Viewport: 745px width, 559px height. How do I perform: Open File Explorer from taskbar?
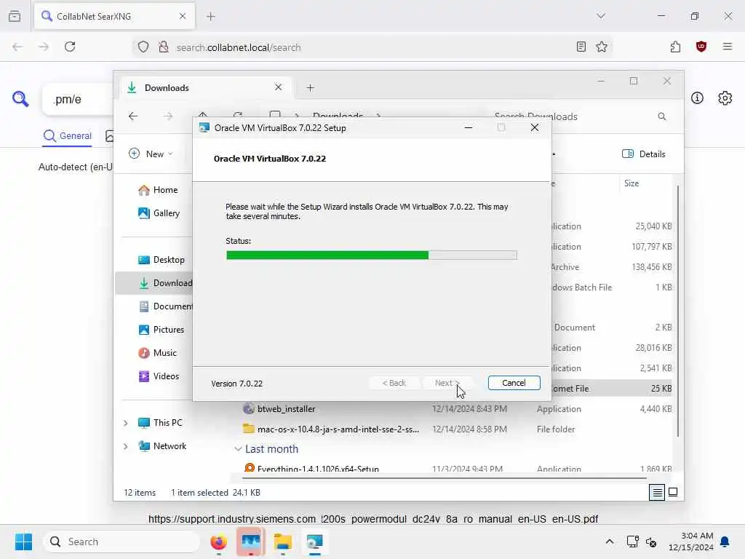pos(283,542)
